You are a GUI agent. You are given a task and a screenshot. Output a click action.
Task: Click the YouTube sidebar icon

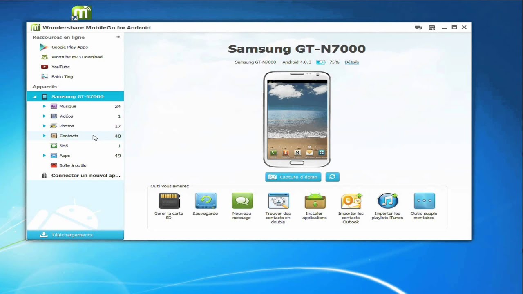(x=44, y=67)
